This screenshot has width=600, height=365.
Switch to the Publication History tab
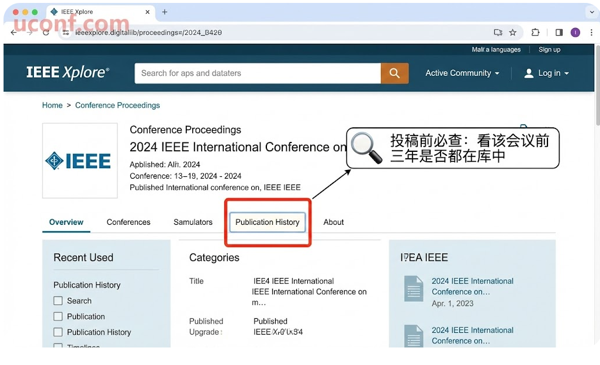tap(267, 222)
